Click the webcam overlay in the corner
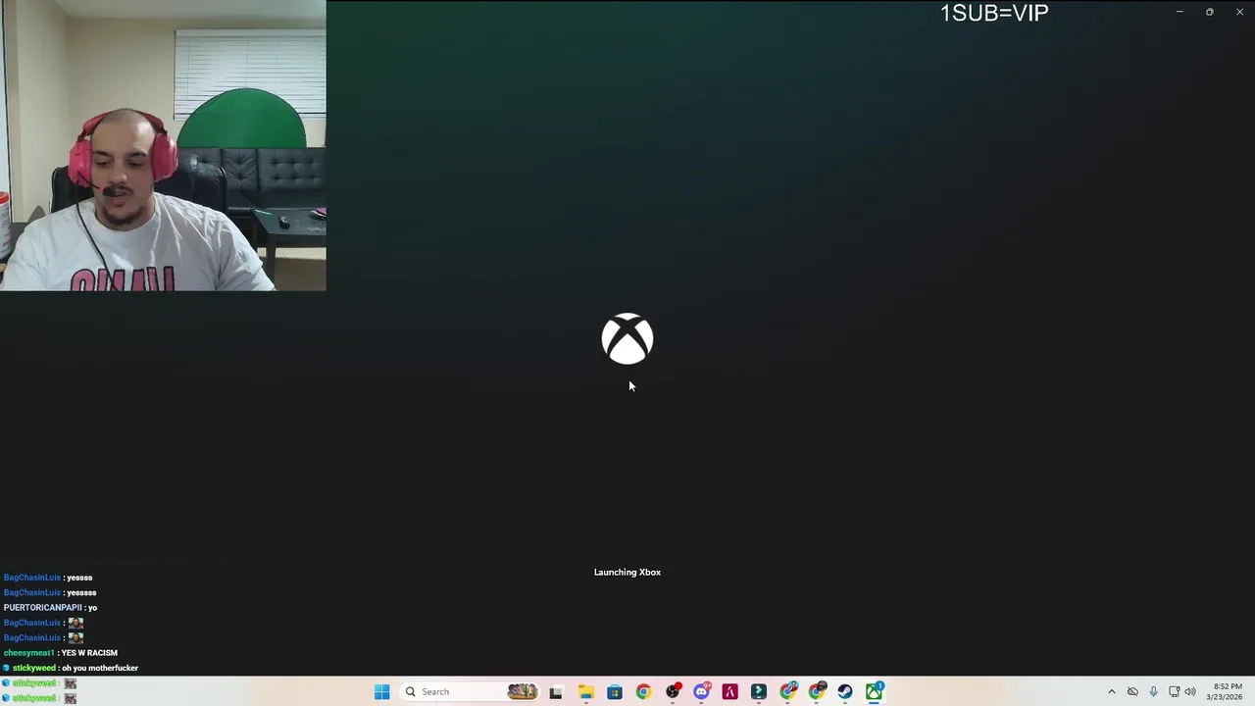Screen dimensions: 1255x706 pos(163,145)
